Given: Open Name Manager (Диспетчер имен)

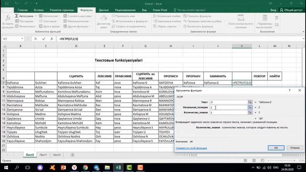Looking at the screenshot, I should click(x=103, y=22).
